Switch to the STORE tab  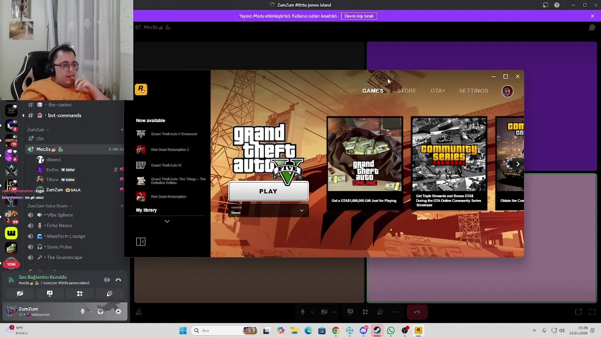click(x=407, y=91)
